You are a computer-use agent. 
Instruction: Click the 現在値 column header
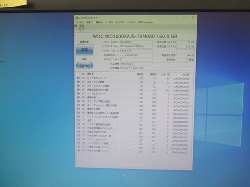(x=140, y=74)
